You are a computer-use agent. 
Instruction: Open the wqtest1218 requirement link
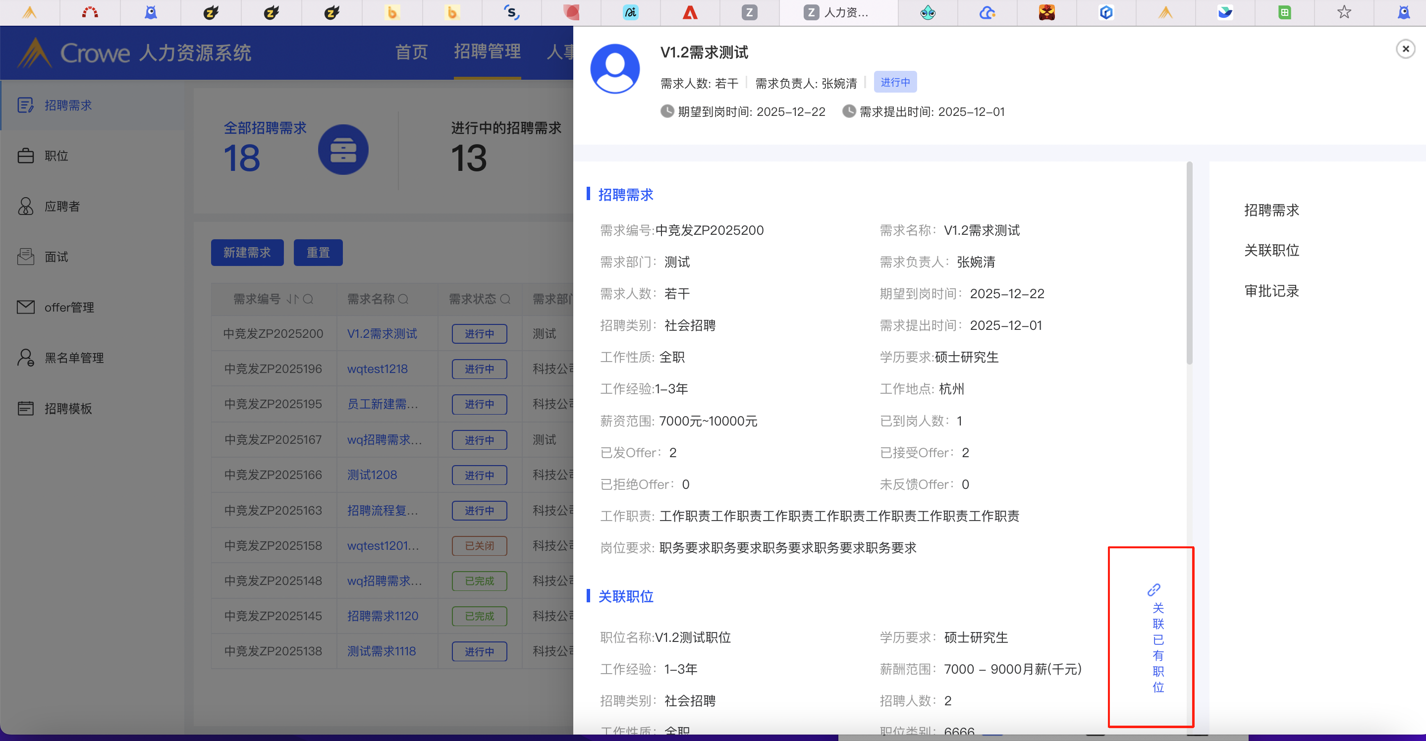coord(377,369)
